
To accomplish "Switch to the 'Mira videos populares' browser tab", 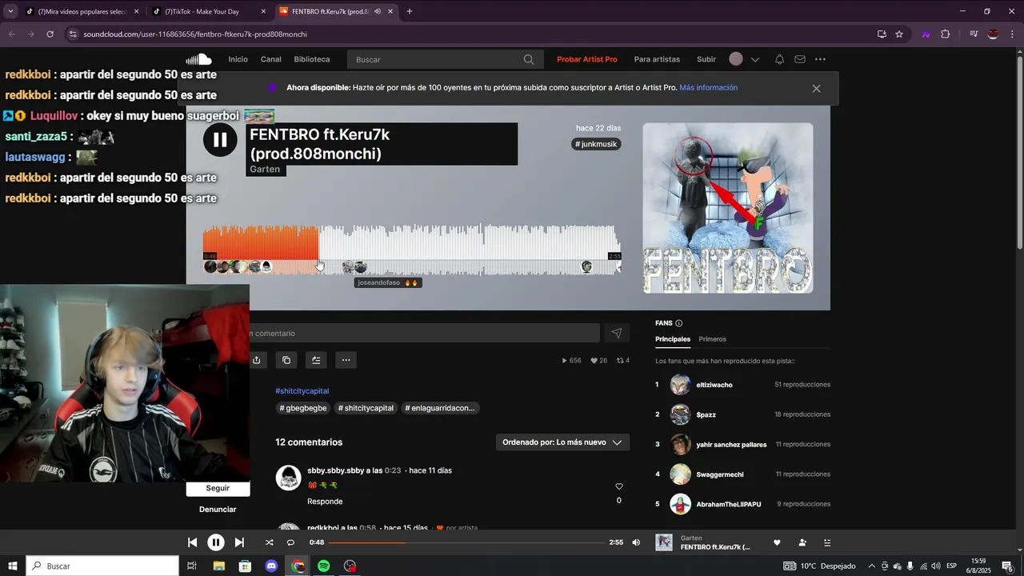I will pos(82,11).
